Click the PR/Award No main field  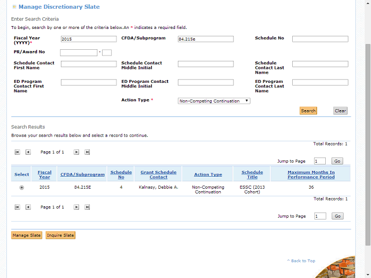click(79, 53)
